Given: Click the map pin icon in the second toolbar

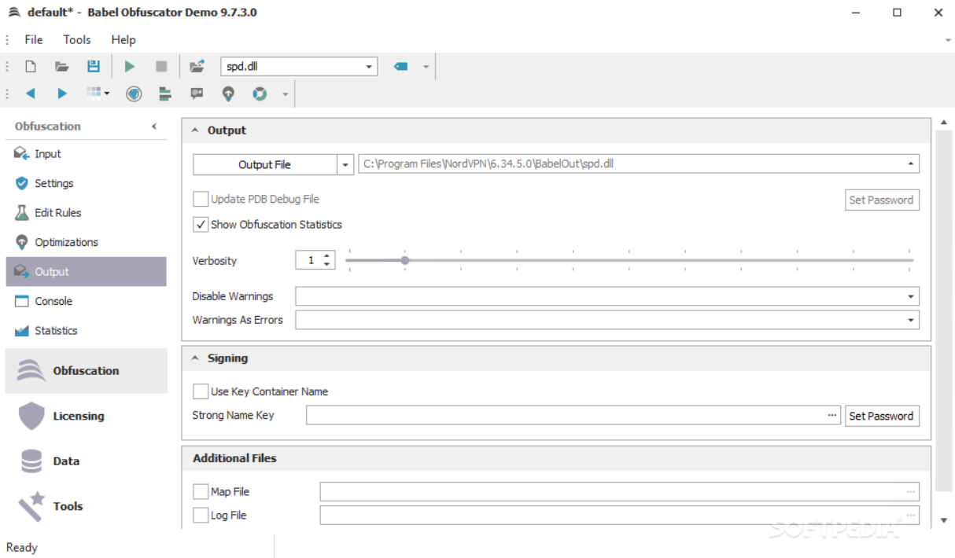Looking at the screenshot, I should tap(228, 94).
